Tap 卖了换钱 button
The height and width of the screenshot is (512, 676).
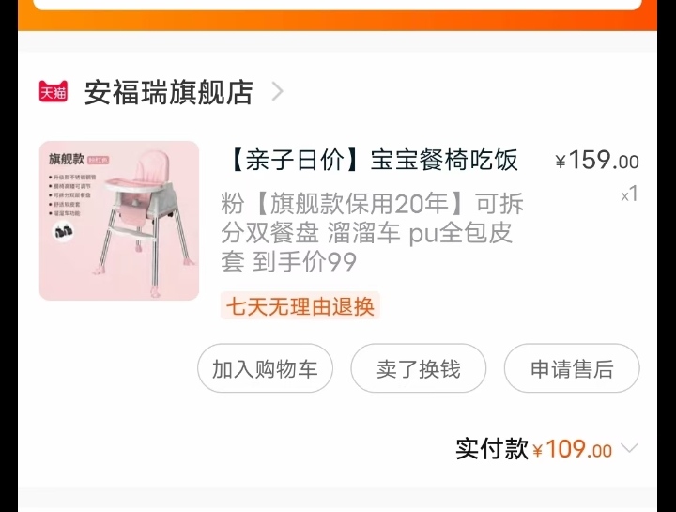[418, 368]
